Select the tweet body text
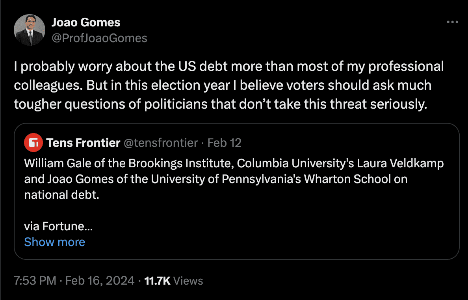Image resolution: width=468 pixels, height=300 pixels. (228, 85)
